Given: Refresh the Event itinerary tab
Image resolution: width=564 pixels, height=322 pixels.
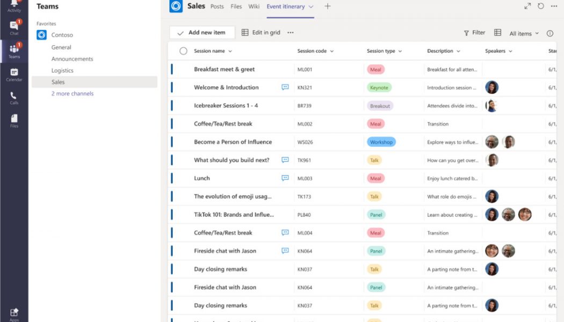Looking at the screenshot, I should point(540,6).
